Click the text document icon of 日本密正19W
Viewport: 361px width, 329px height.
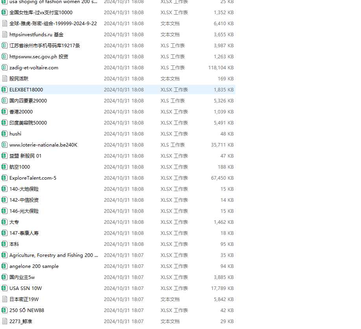[4, 299]
